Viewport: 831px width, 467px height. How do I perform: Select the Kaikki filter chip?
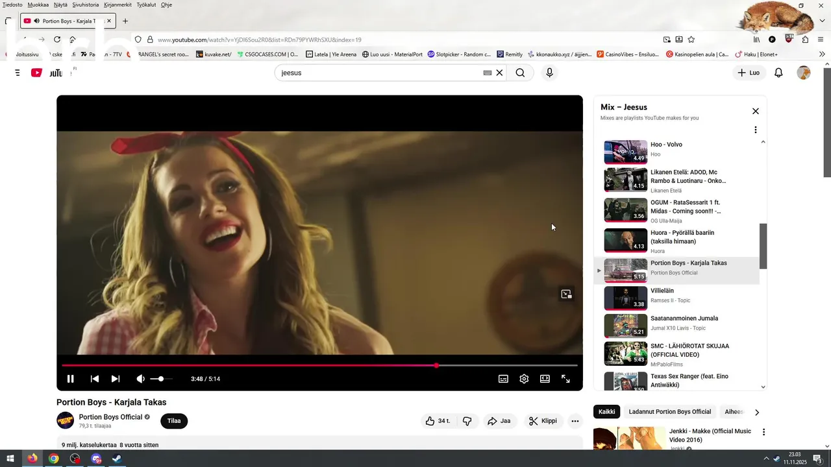point(606,412)
